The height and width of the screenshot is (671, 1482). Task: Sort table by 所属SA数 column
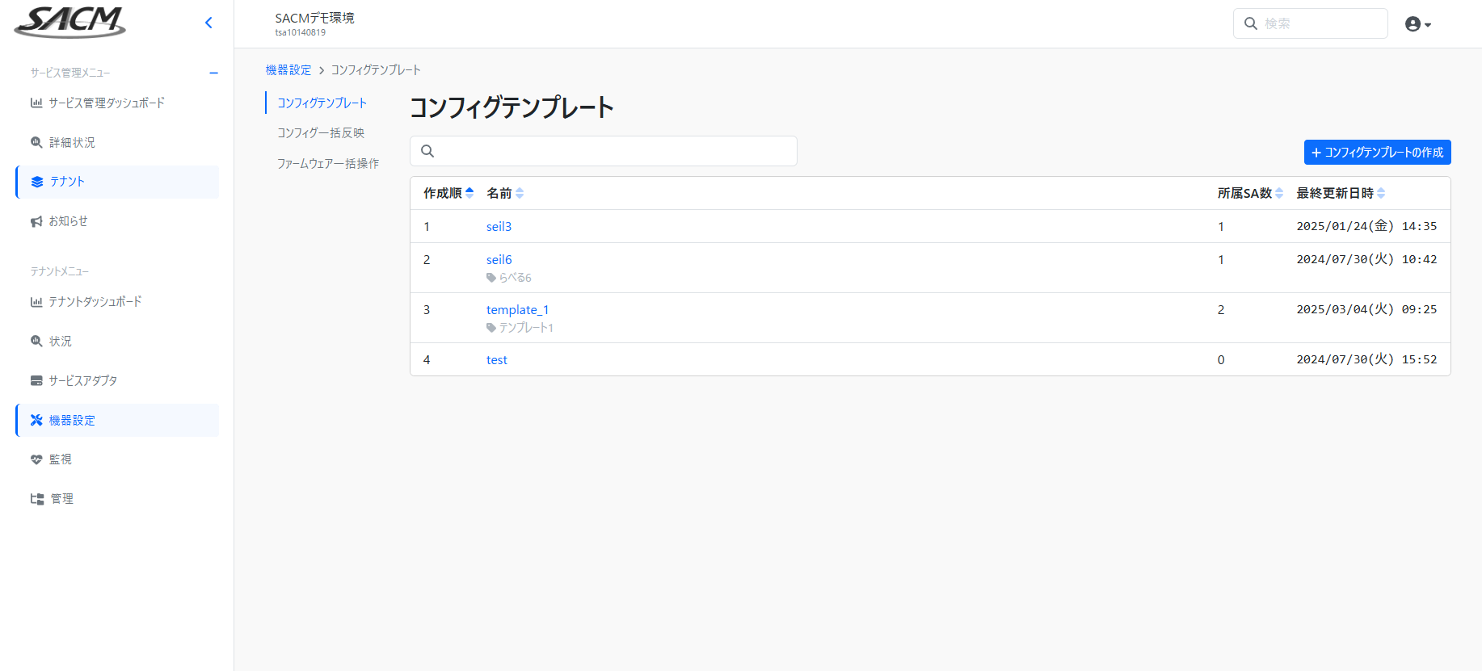pos(1250,193)
